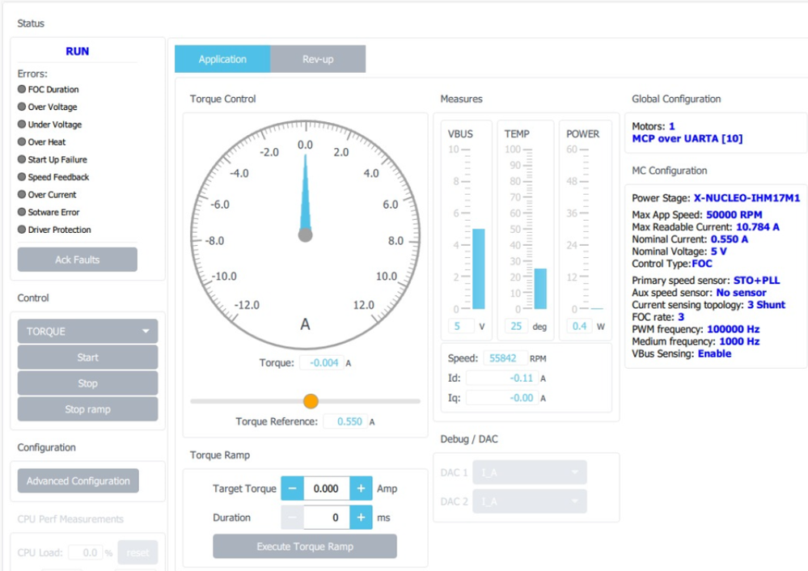Screen dimensions: 808x571
Task: Click the 0.550 A nominal current value
Action: [730, 239]
